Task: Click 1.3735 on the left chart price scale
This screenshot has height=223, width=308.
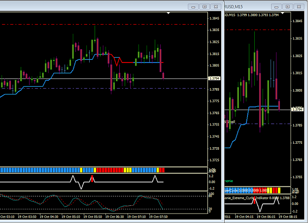Action: (x=214, y=148)
